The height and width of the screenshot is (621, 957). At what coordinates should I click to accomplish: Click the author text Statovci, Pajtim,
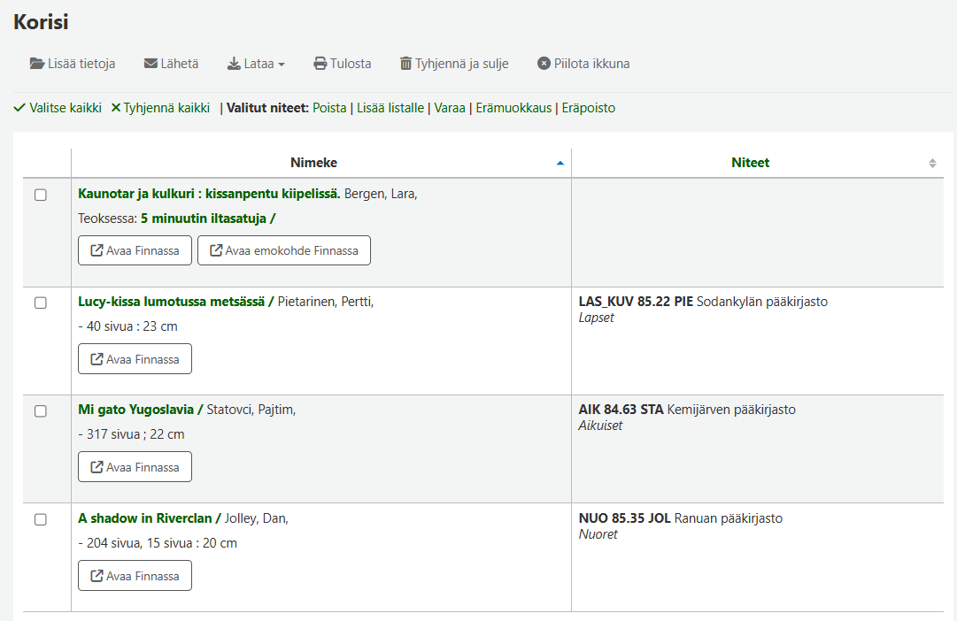(x=251, y=410)
